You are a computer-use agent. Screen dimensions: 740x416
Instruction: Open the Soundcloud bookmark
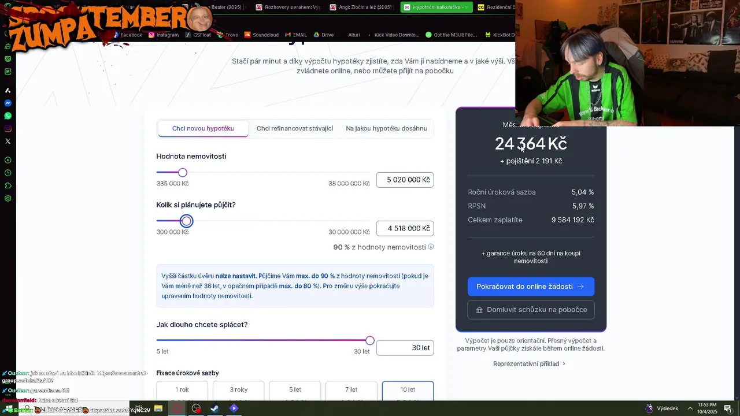click(x=261, y=35)
